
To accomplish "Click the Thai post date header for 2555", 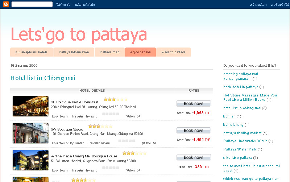I will tap(24, 66).
